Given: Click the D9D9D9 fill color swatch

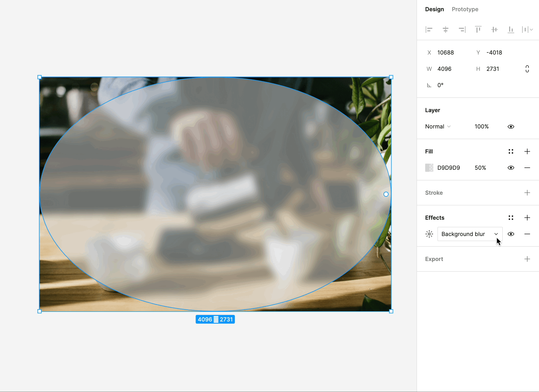Looking at the screenshot, I should tap(429, 167).
